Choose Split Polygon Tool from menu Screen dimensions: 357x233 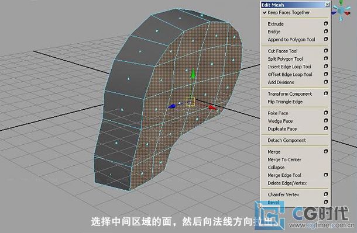click(285, 59)
